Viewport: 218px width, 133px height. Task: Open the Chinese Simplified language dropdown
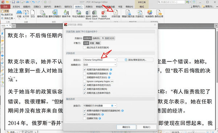coord(100,60)
